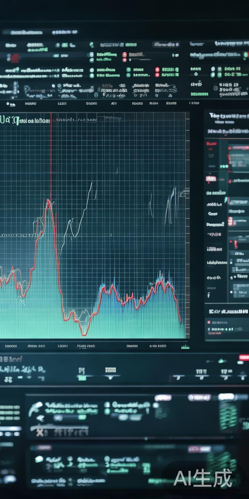Image resolution: width=249 pixels, height=499 pixels.
Task: Click the red vertical marker line on chart
Action: [x=51, y=156]
